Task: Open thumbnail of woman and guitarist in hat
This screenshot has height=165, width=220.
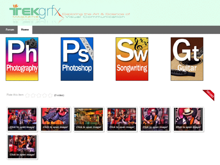Action: 122,119
